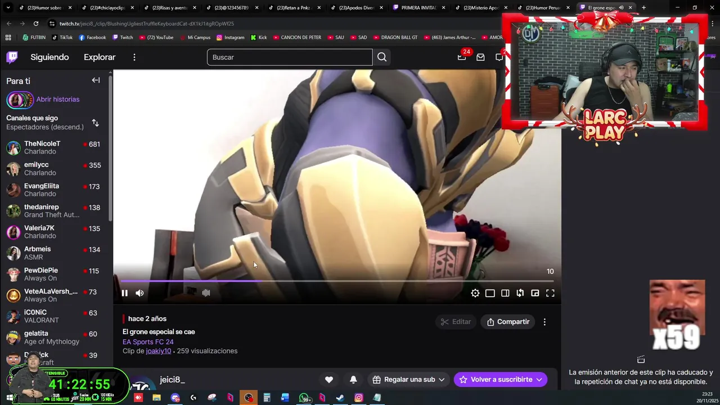Image resolution: width=720 pixels, height=405 pixels.
Task: Seek on the clip progress bar
Action: [x=337, y=281]
